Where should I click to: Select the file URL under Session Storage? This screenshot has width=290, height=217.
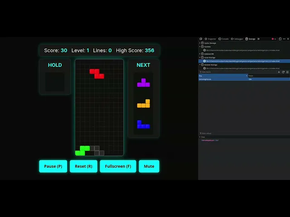[x=243, y=68]
